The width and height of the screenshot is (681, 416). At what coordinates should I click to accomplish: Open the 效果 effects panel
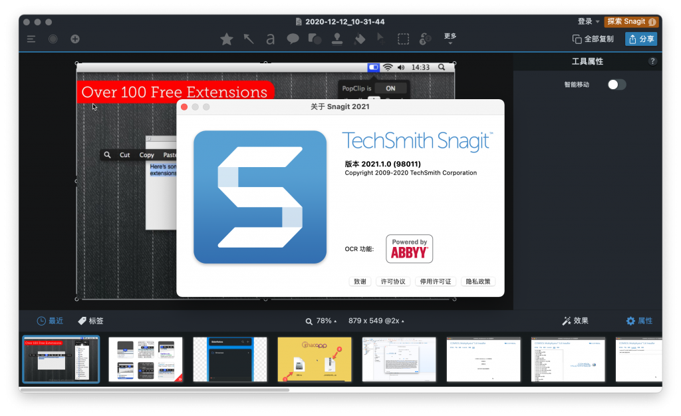point(575,321)
